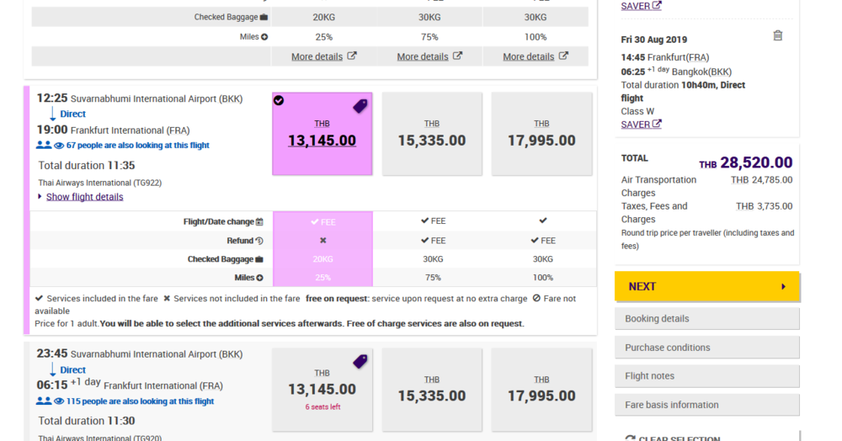Choose 15,335.00 fare for the 12:25 flight
The height and width of the screenshot is (441, 842).
[x=432, y=134]
